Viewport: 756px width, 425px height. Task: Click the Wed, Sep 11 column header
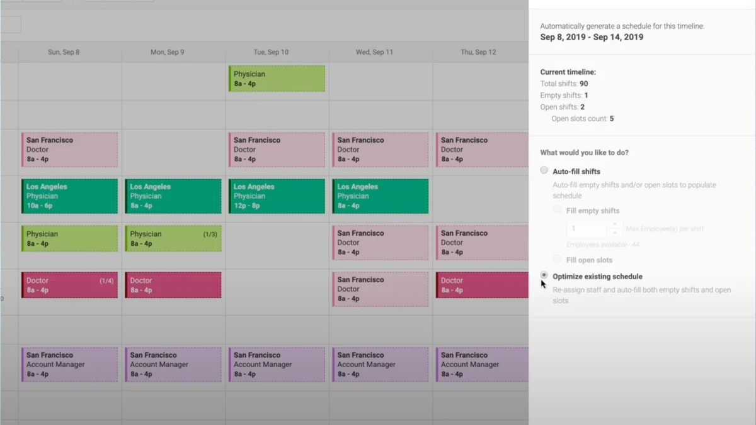click(x=374, y=52)
